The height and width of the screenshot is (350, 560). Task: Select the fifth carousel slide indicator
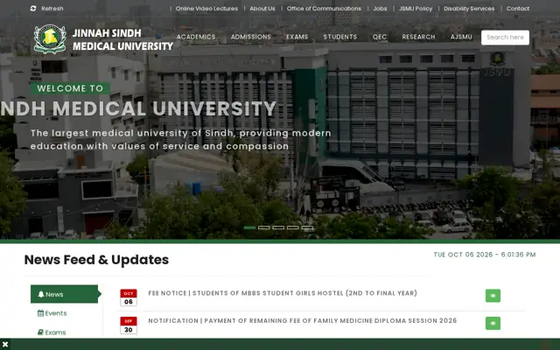tap(307, 227)
